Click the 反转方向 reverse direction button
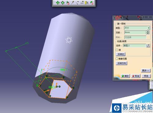This screenshot has height=113, width=153. pos(121,63)
